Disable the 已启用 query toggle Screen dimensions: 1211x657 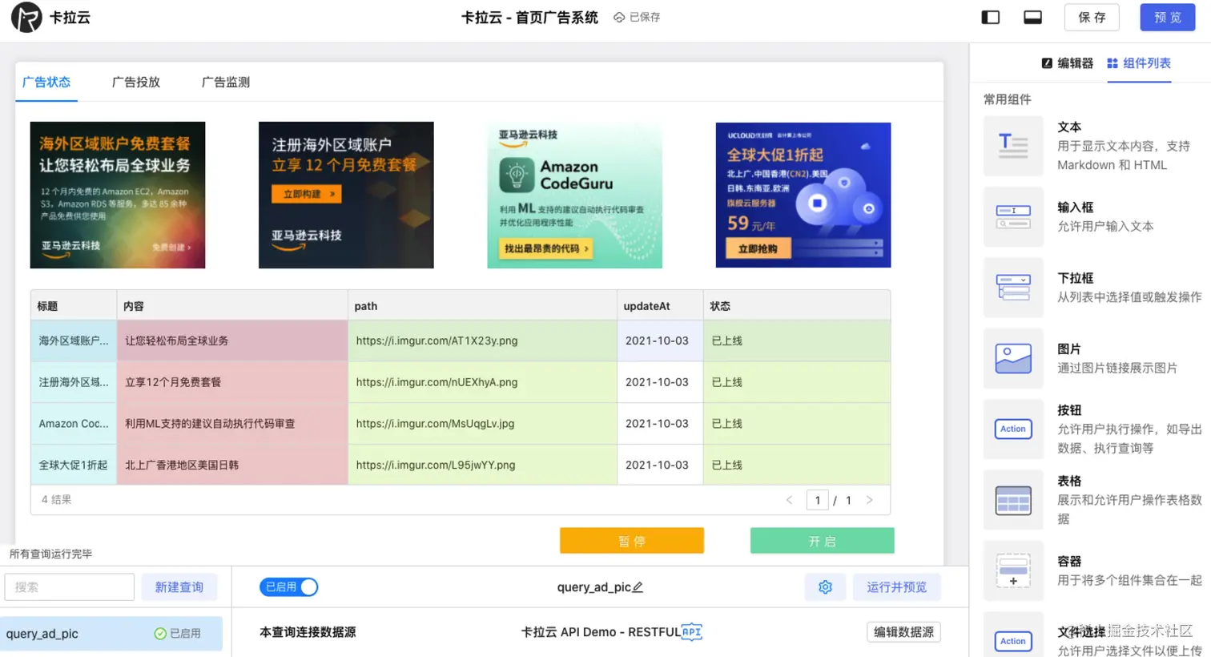click(288, 586)
